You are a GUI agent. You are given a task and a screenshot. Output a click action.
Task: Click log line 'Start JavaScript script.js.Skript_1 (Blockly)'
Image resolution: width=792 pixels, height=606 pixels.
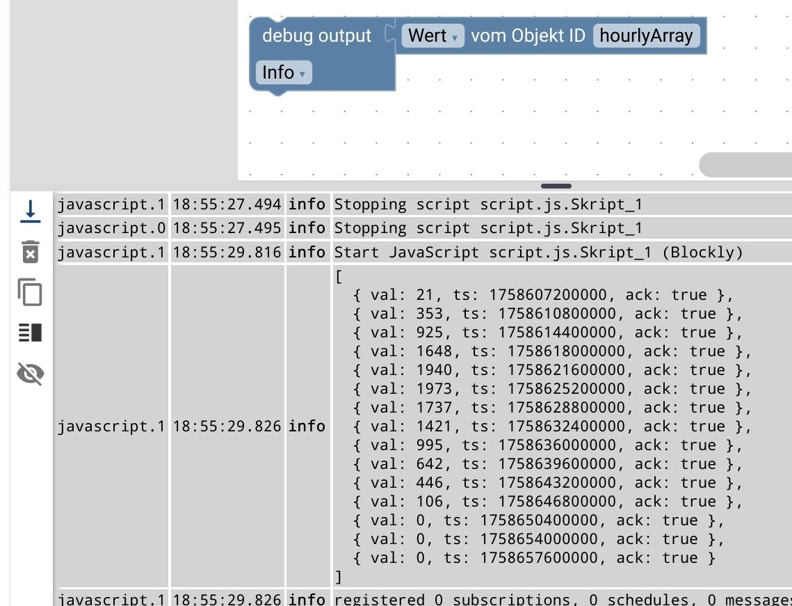coord(538,252)
